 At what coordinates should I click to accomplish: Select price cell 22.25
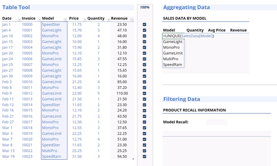click(x=77, y=134)
